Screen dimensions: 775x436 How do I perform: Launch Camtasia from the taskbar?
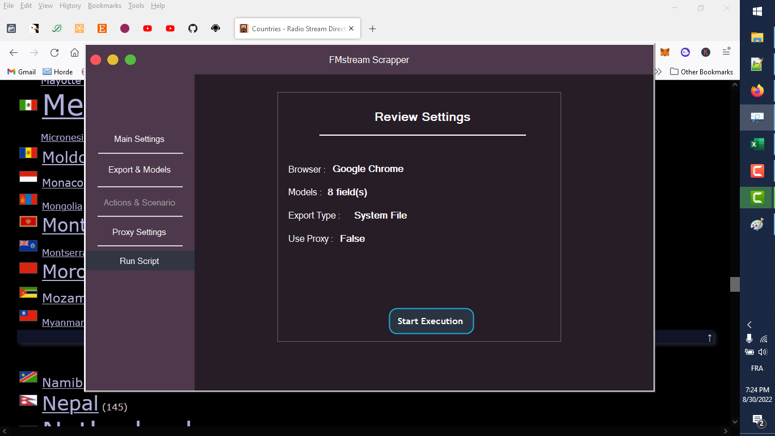757,170
